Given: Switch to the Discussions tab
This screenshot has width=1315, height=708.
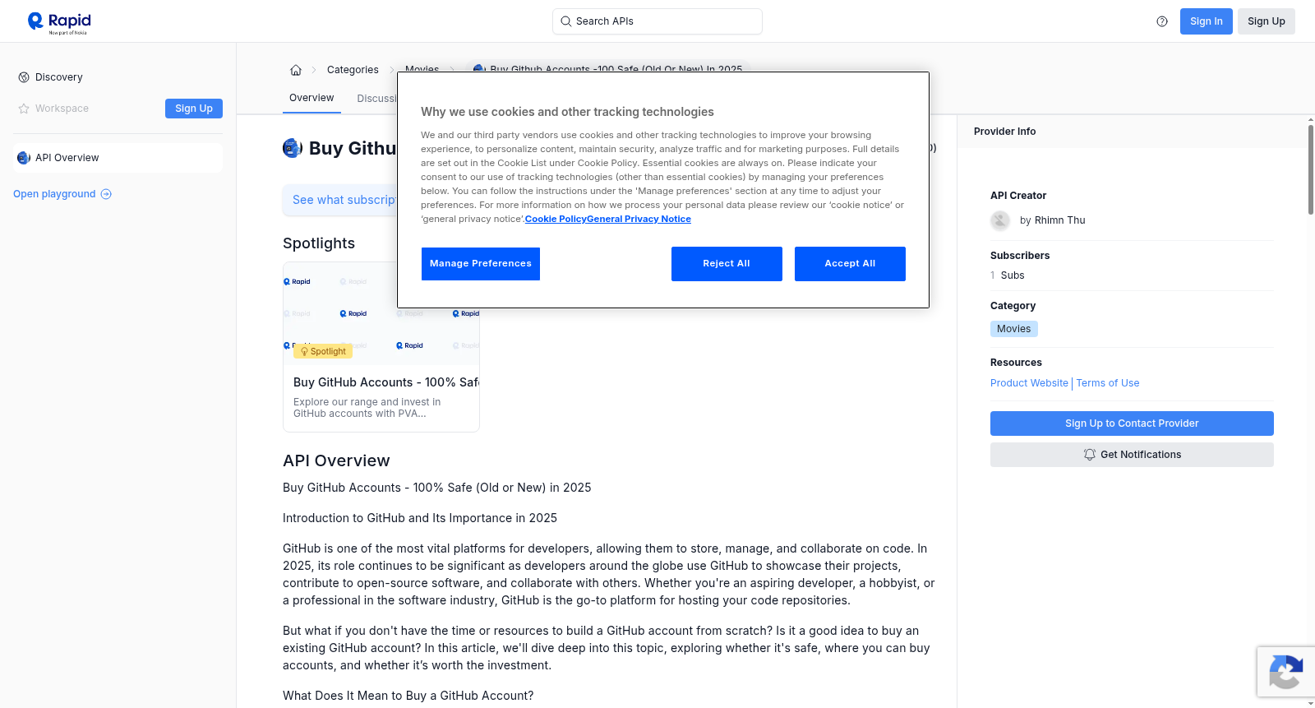Looking at the screenshot, I should coord(377,99).
